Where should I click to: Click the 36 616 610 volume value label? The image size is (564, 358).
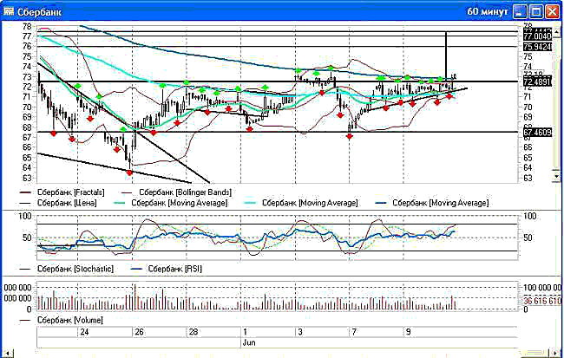point(542,301)
